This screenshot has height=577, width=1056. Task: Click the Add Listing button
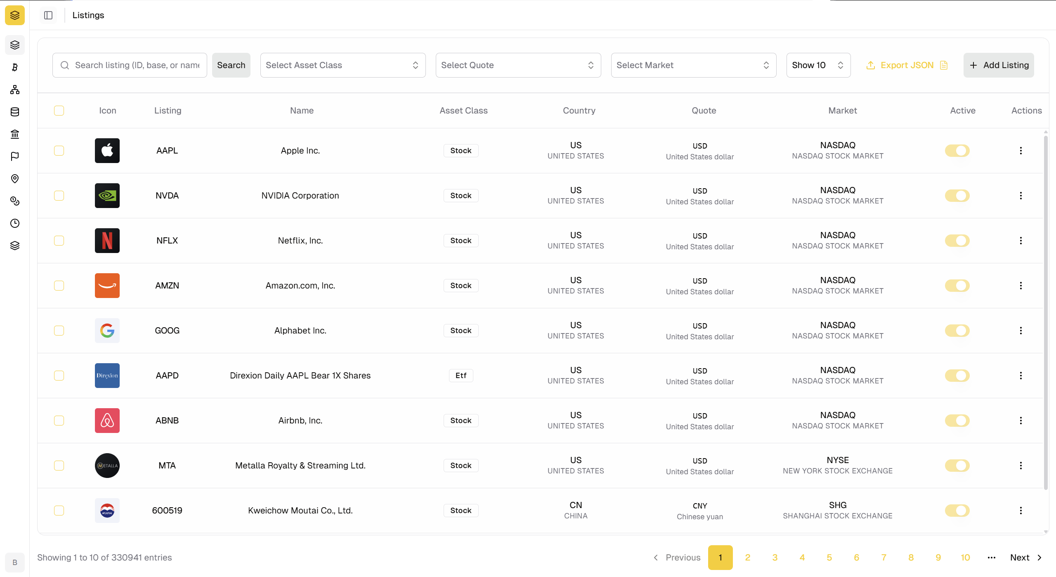tap(999, 65)
